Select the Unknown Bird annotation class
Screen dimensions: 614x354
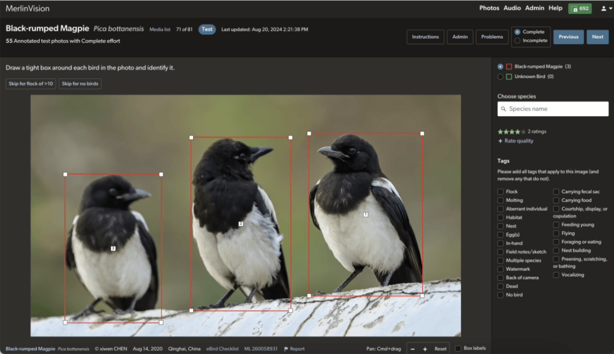pyautogui.click(x=499, y=76)
